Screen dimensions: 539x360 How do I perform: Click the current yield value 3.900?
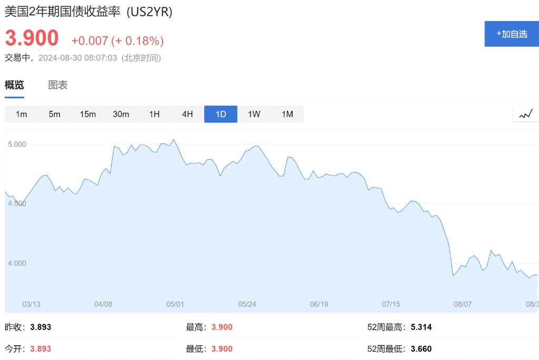point(32,38)
